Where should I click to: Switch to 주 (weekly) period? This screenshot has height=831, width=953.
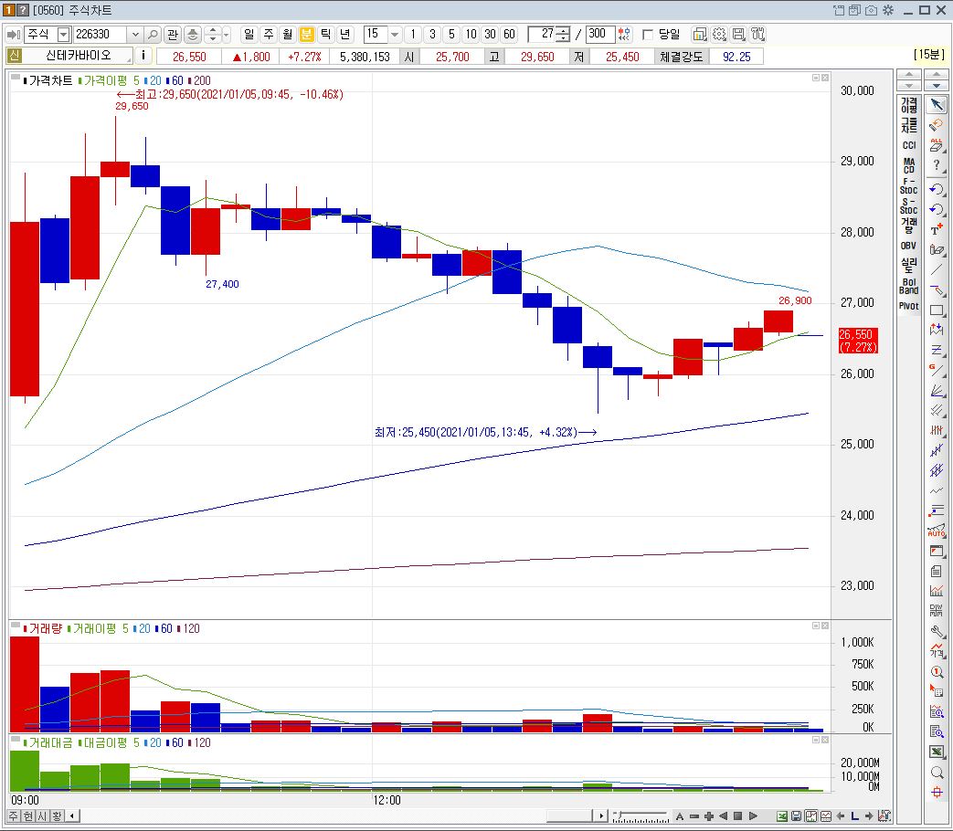(269, 35)
